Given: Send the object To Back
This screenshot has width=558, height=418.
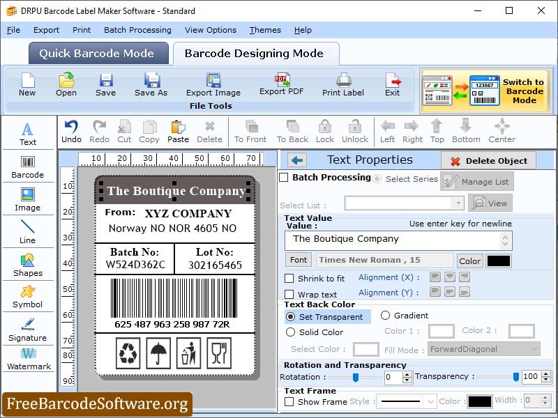Looking at the screenshot, I should [x=292, y=131].
